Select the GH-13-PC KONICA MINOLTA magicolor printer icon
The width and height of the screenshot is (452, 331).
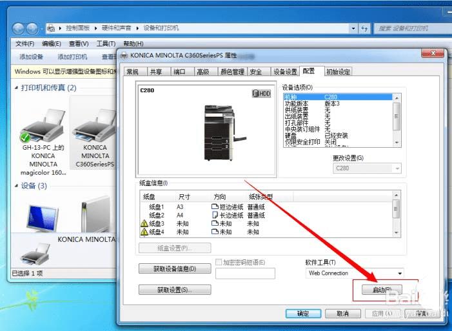[x=43, y=126]
